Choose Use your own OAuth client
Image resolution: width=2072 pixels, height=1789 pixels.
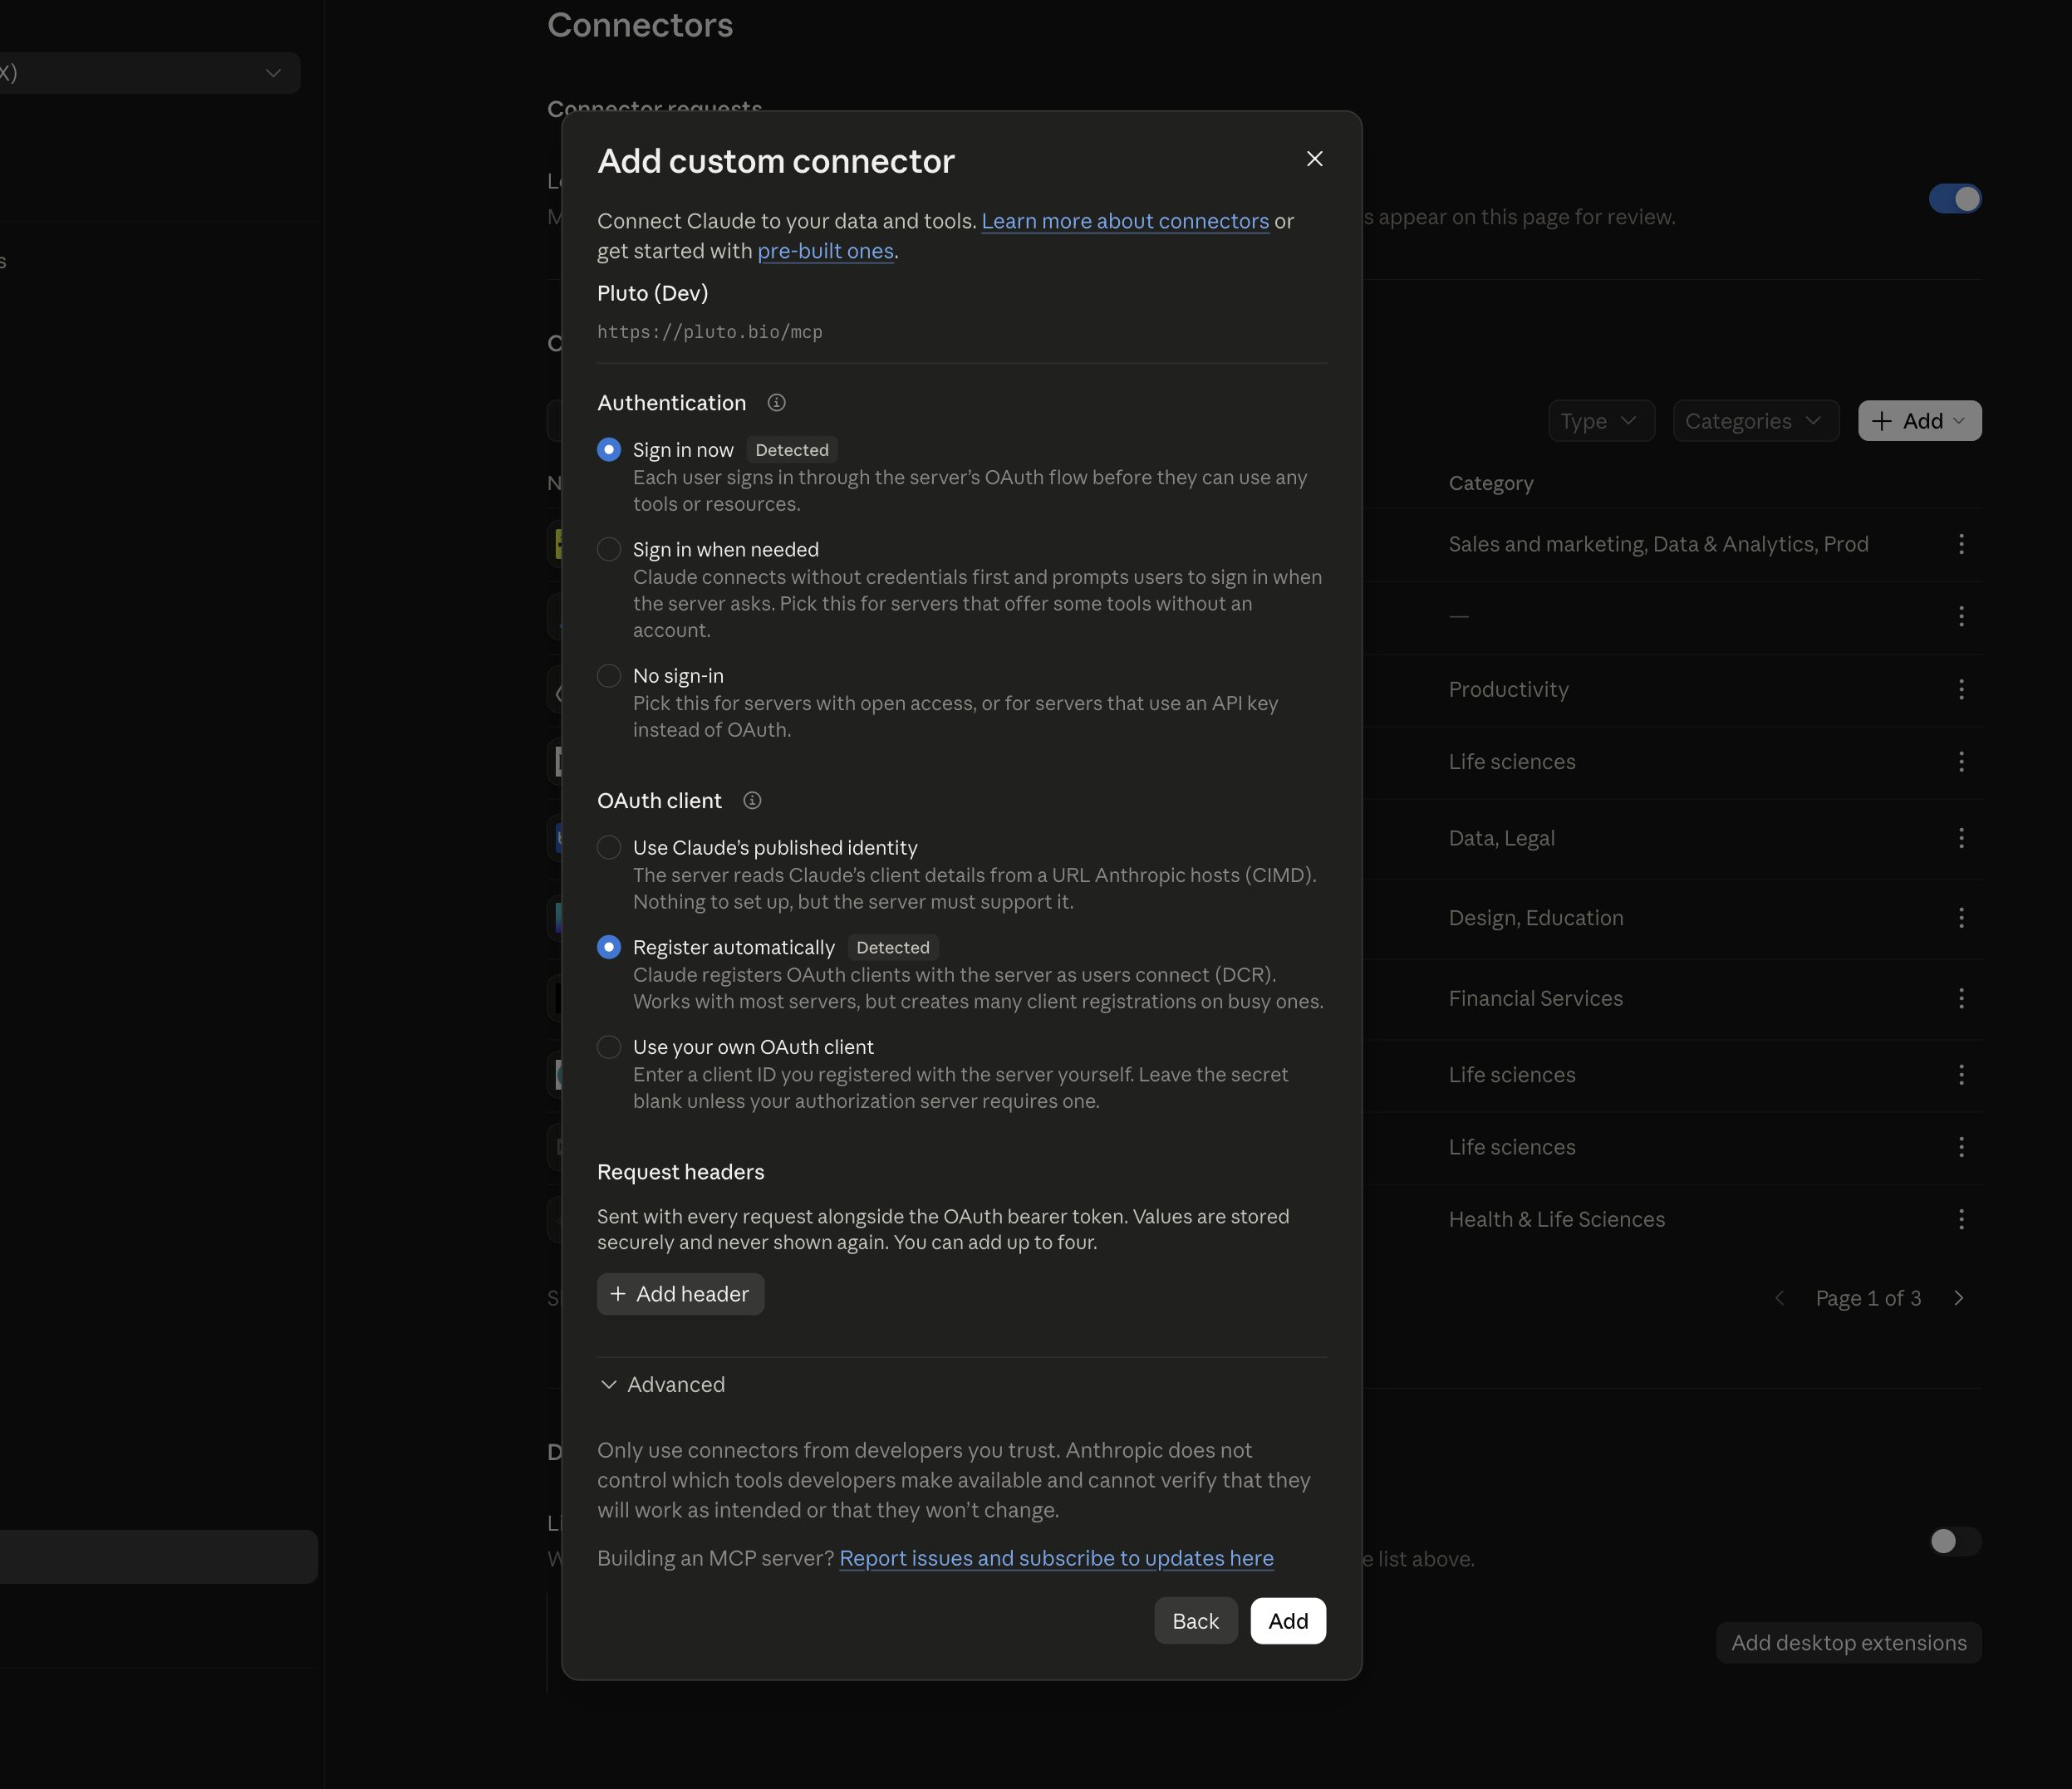608,1047
